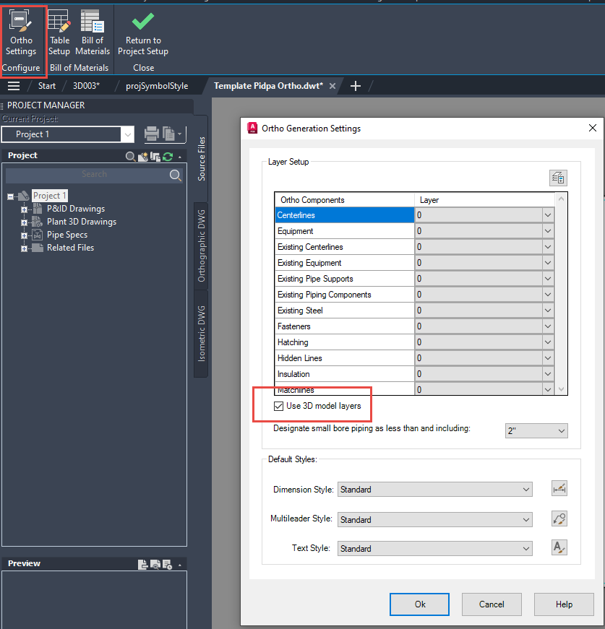The image size is (605, 629).
Task: Open the Layer Setup icon in the dialog
Action: pyautogui.click(x=557, y=177)
